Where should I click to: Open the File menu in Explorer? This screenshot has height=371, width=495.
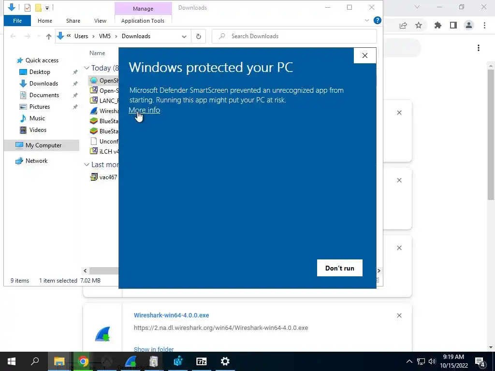tap(17, 21)
